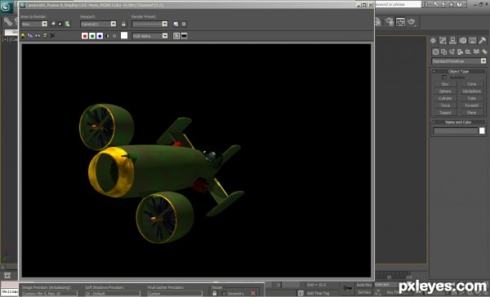490x297 pixels.
Task: Toggle display alpha channel icon
Action: click(x=107, y=36)
